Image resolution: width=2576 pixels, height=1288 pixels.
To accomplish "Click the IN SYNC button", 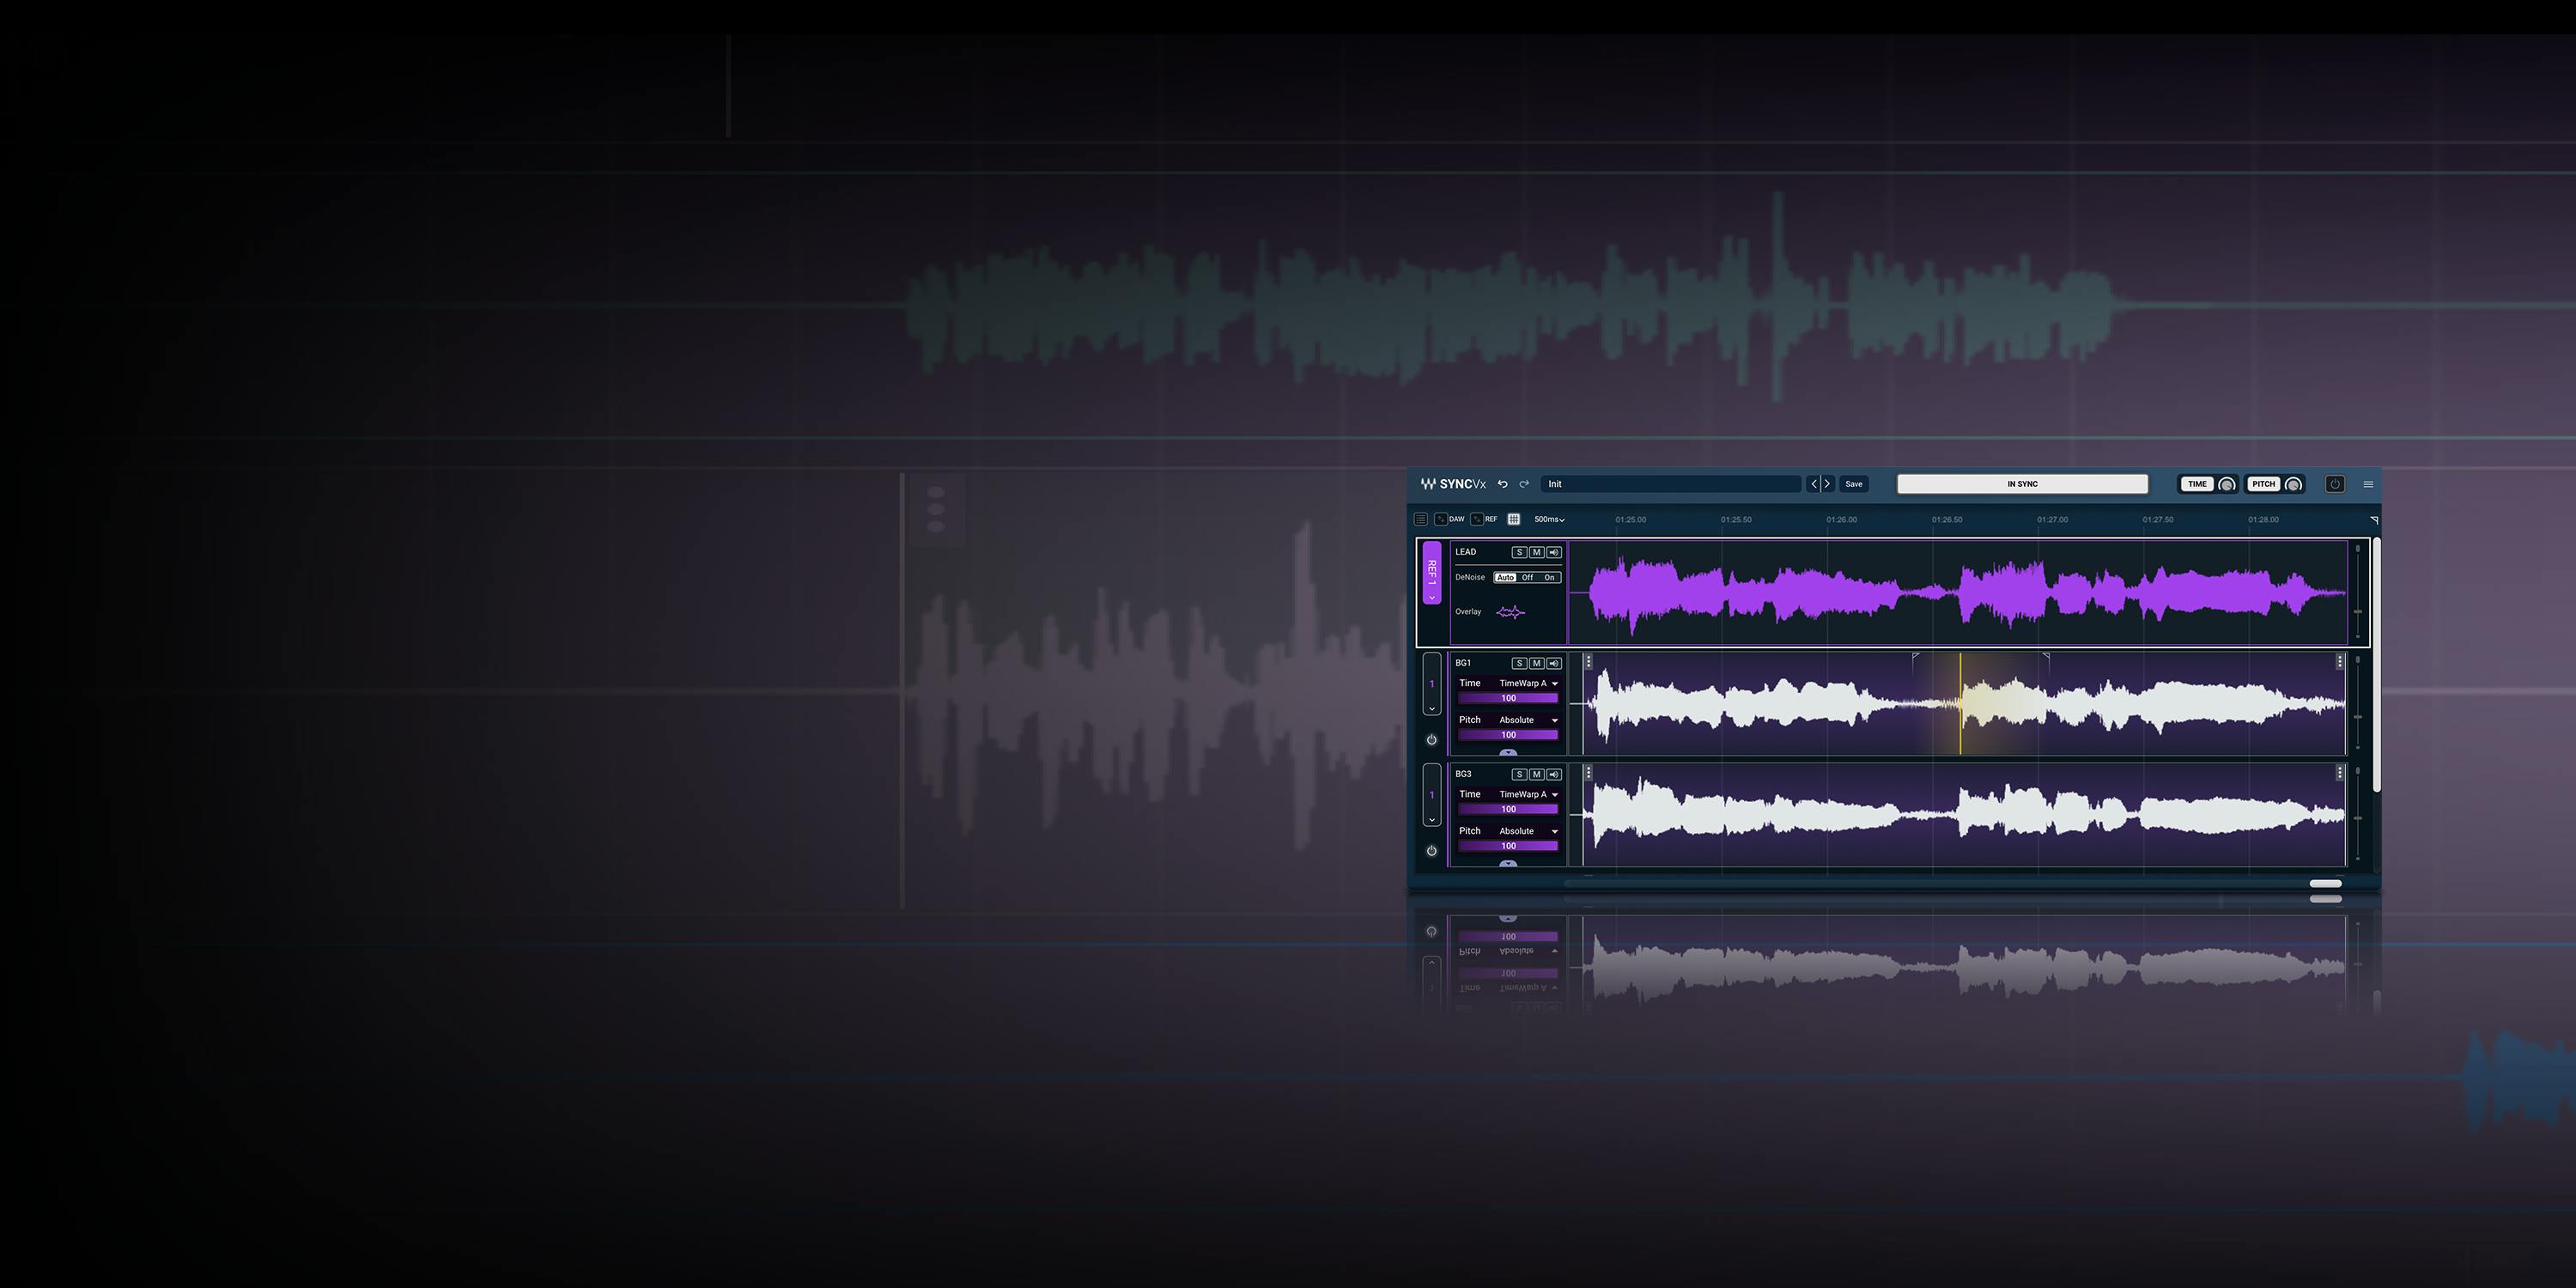I will (2022, 484).
